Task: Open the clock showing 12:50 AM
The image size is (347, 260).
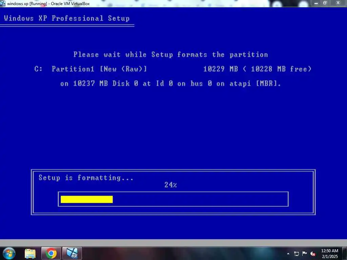Action: (x=329, y=254)
